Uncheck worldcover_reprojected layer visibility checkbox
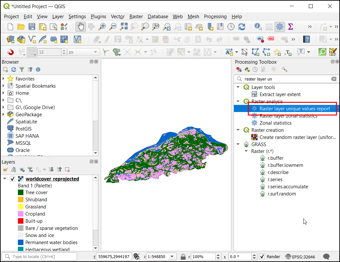This screenshot has height=262, width=340. tap(13, 179)
